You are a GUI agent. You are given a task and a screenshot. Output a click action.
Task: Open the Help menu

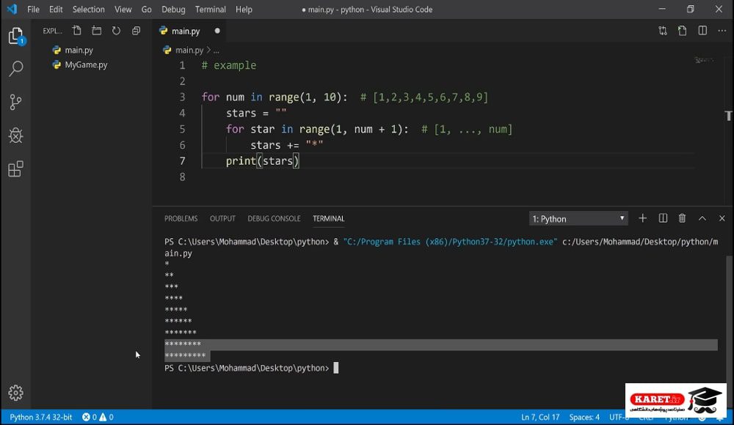click(x=244, y=10)
